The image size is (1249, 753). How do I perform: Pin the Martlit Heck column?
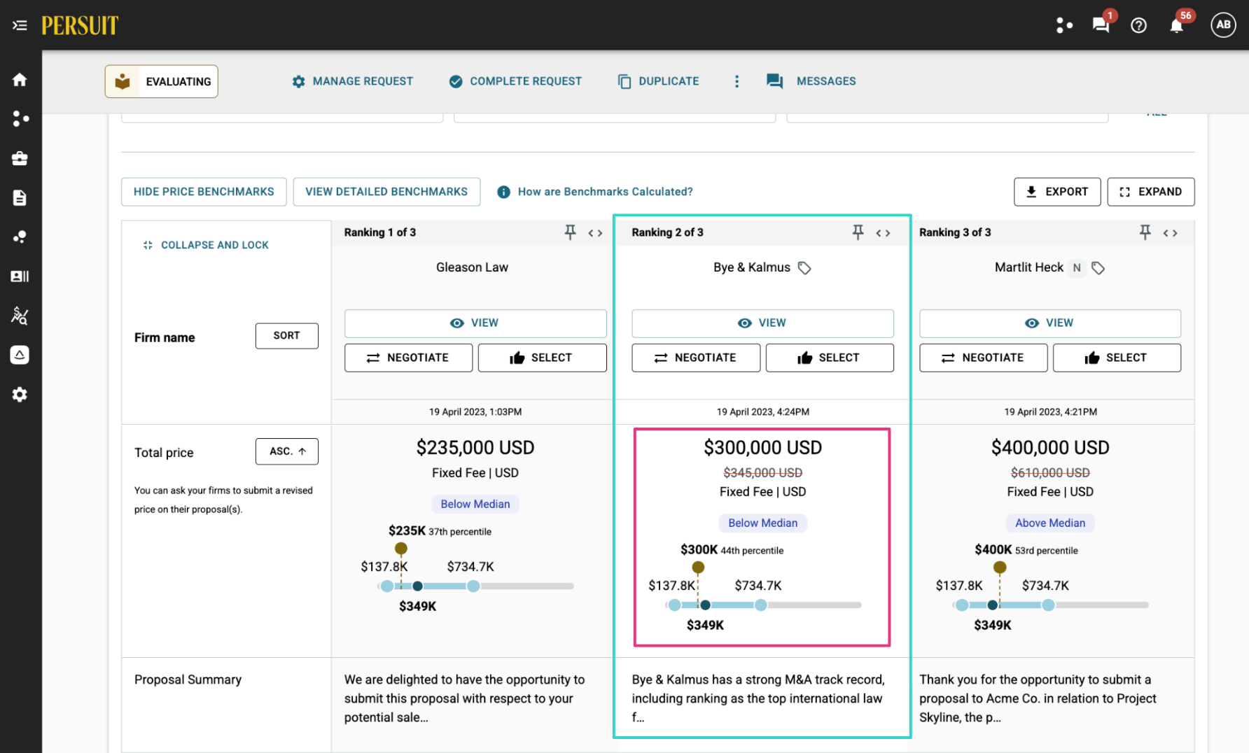pos(1145,232)
